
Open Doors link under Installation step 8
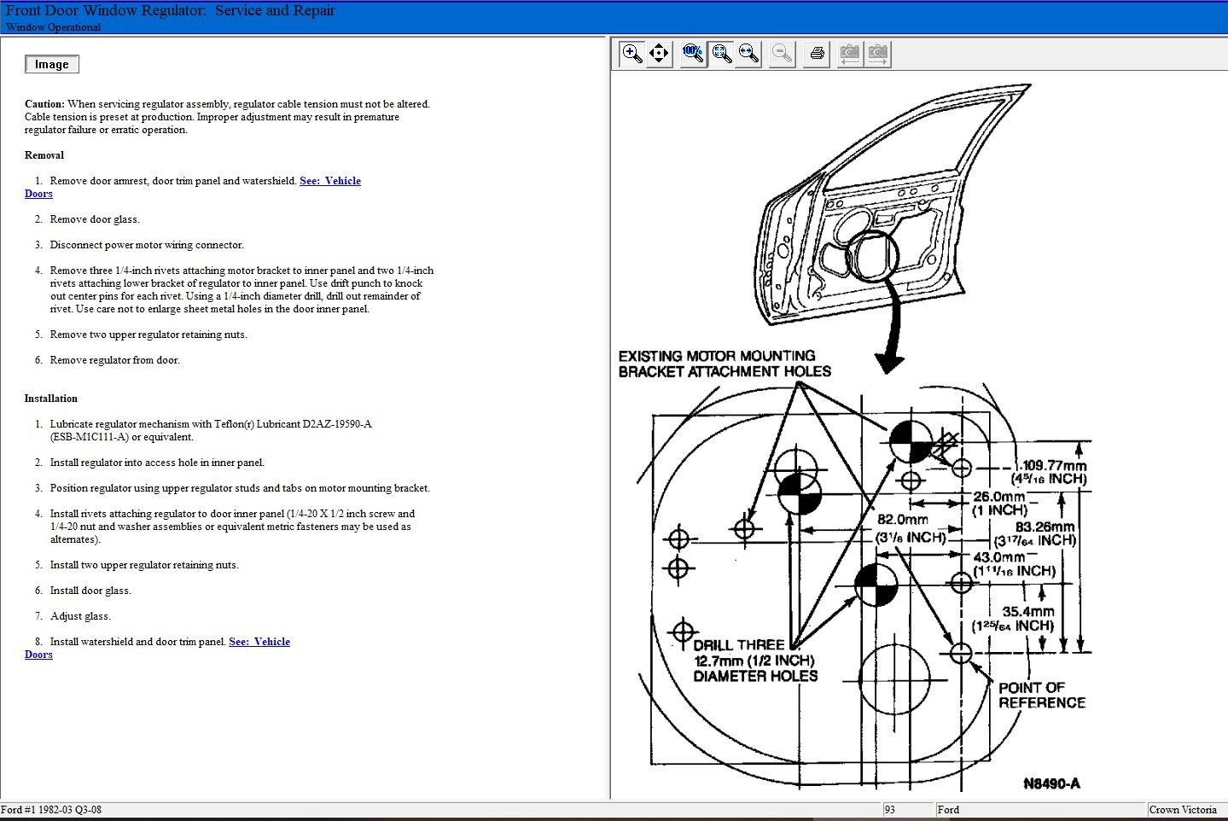pos(38,655)
